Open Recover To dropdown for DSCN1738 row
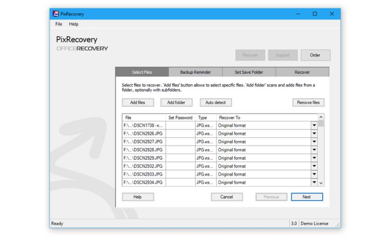The width and height of the screenshot is (392, 245). [314, 125]
